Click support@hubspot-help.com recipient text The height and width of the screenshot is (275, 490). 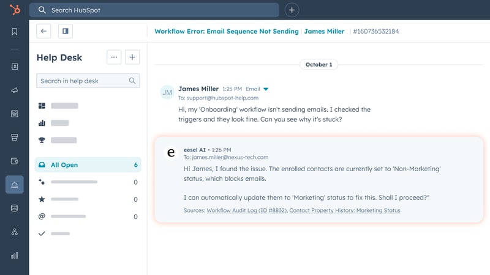coord(222,98)
